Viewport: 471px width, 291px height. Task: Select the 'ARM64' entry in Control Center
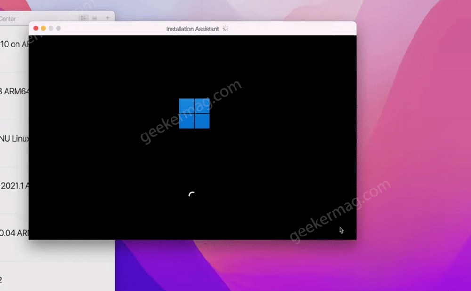[15, 91]
